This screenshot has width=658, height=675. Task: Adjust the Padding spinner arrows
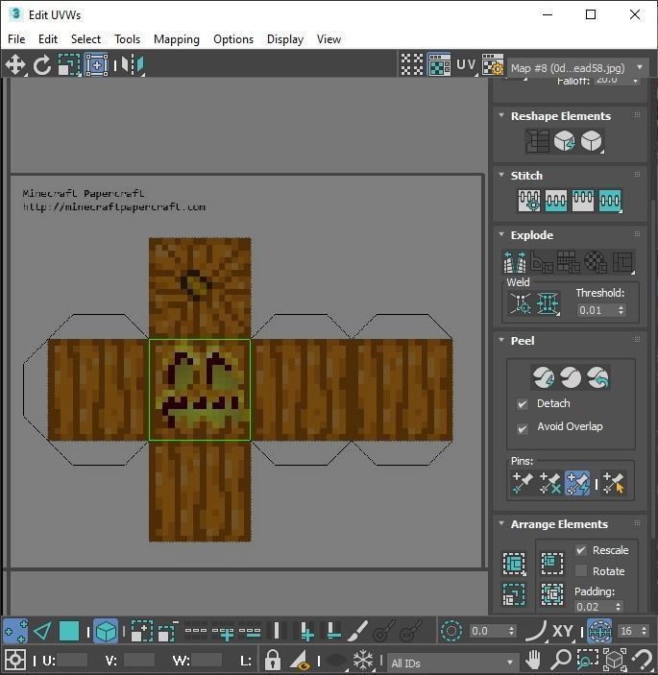pyautogui.click(x=619, y=607)
